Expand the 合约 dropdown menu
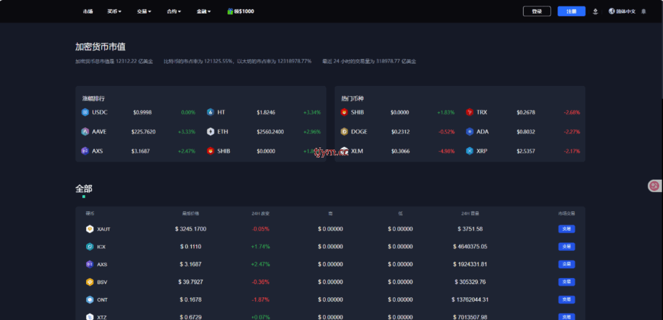Image resolution: width=663 pixels, height=320 pixels. click(174, 12)
